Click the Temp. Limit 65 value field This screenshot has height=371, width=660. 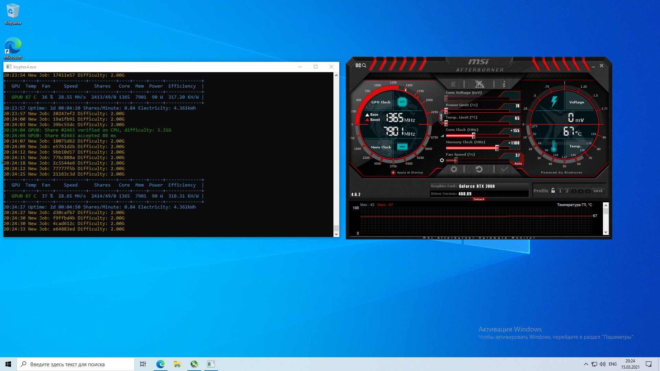(x=517, y=118)
